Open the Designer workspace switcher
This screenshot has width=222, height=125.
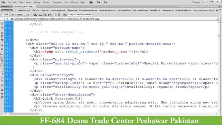point(197,2)
